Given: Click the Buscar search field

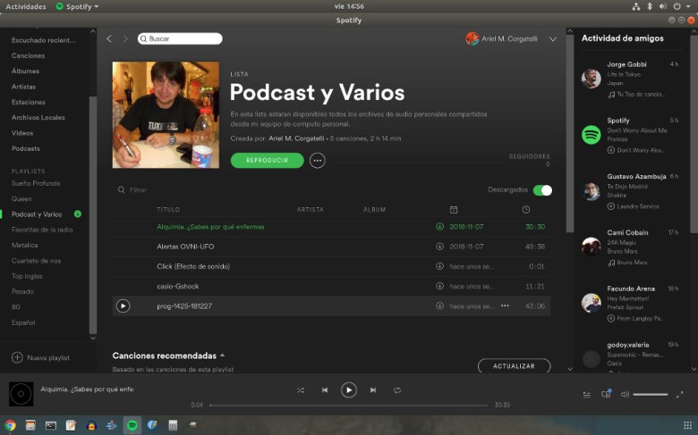Looking at the screenshot, I should (x=180, y=38).
